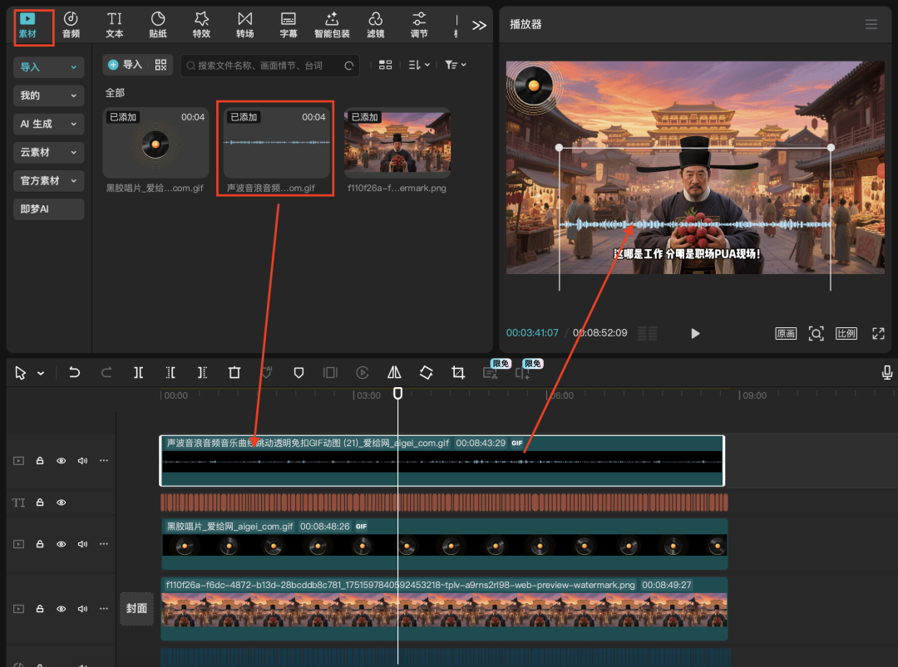Click the mirror flip icon in timeline toolbar
Screen dimensions: 898x667
(394, 373)
